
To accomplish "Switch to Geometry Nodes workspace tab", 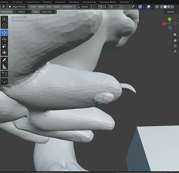I will [108, 2].
